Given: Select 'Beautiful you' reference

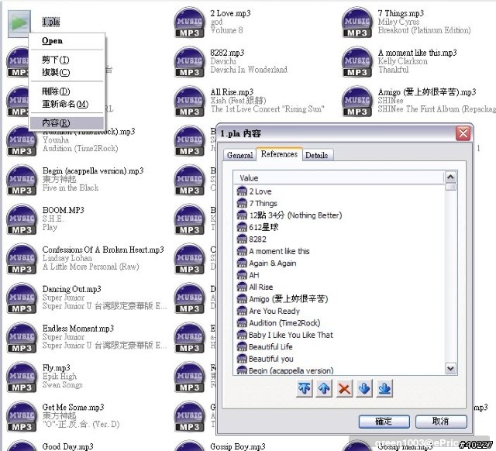Looking at the screenshot, I should [271, 359].
